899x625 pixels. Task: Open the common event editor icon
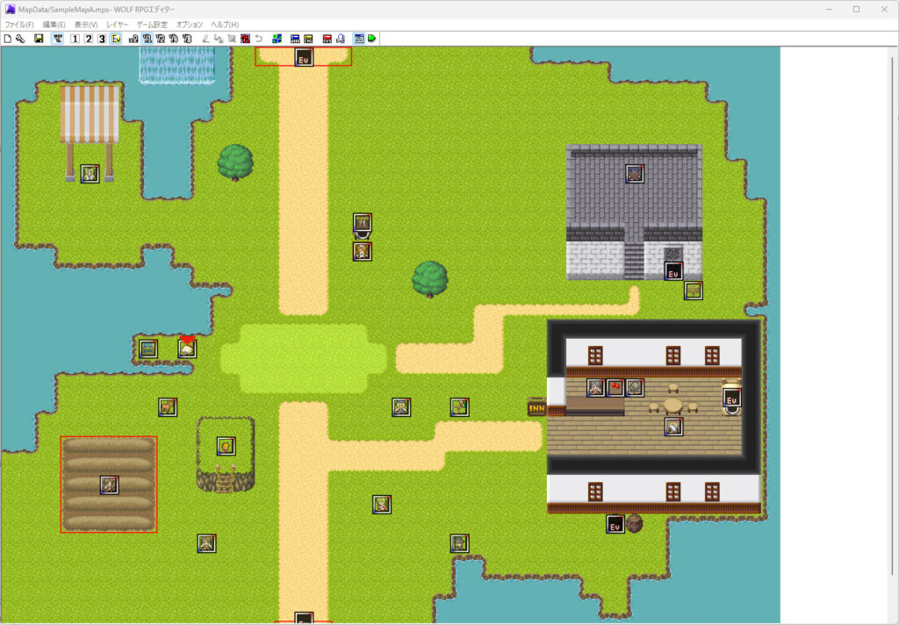click(341, 39)
